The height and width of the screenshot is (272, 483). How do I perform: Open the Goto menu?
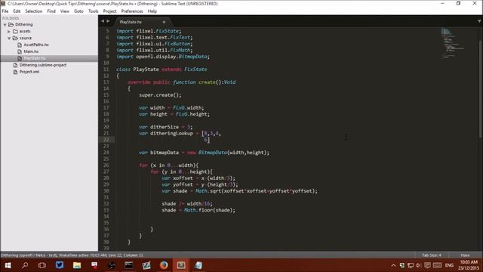tap(78, 11)
